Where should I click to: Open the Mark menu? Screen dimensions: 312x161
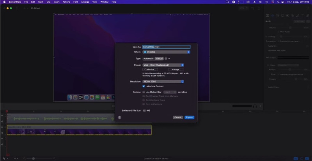click(41, 2)
